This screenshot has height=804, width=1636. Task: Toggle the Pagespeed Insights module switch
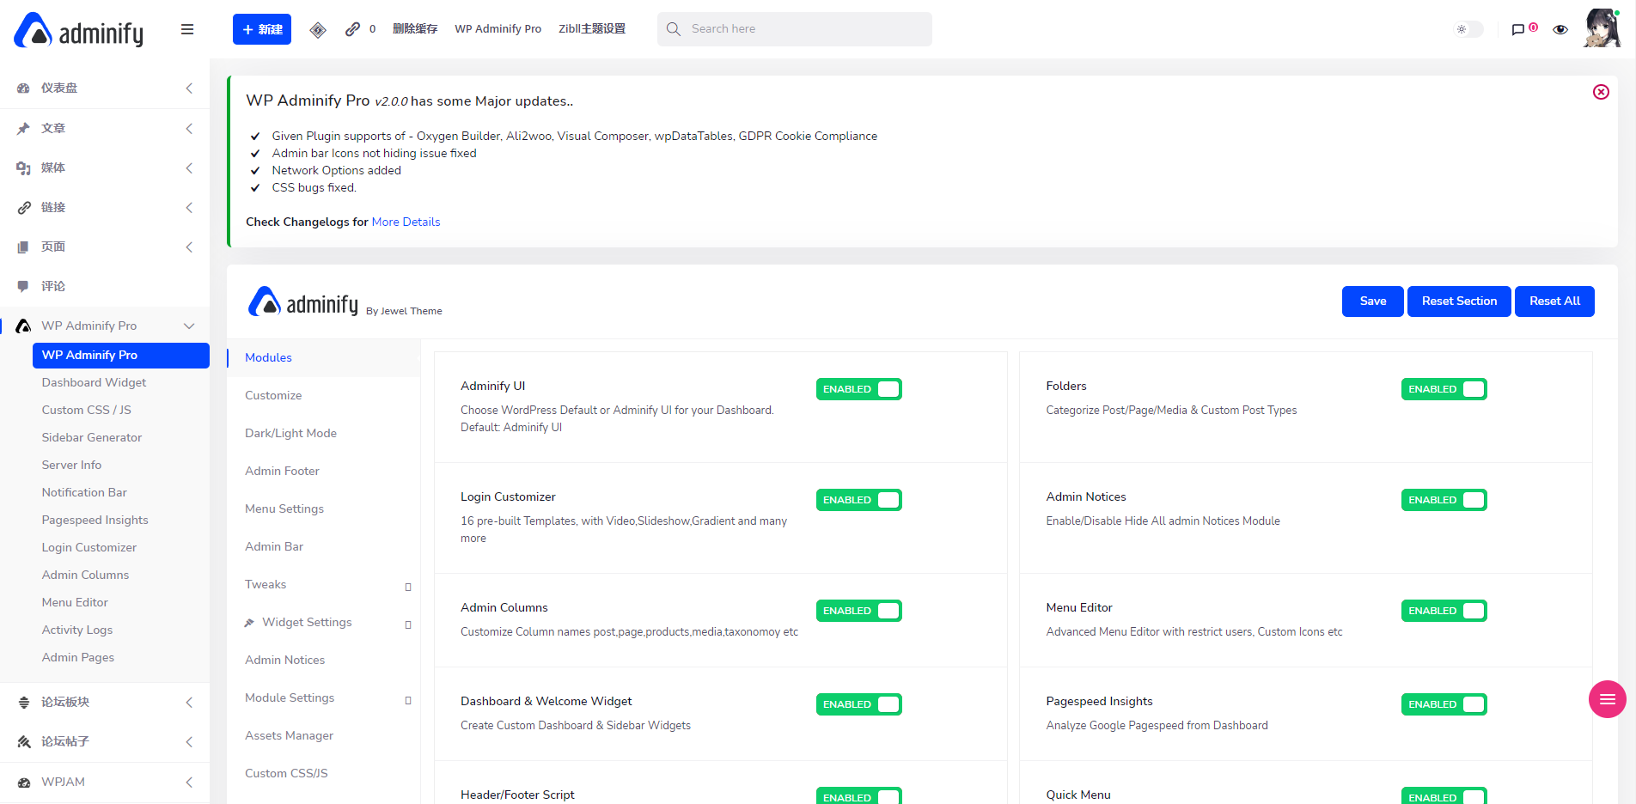coord(1444,704)
